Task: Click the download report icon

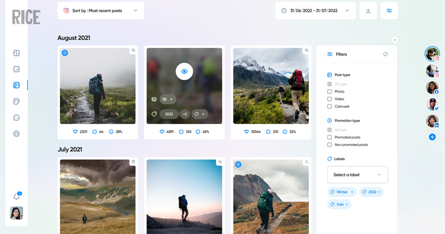Action: pyautogui.click(x=368, y=10)
